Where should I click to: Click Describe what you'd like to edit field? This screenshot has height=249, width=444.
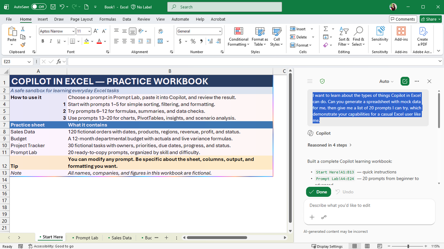click(369, 205)
